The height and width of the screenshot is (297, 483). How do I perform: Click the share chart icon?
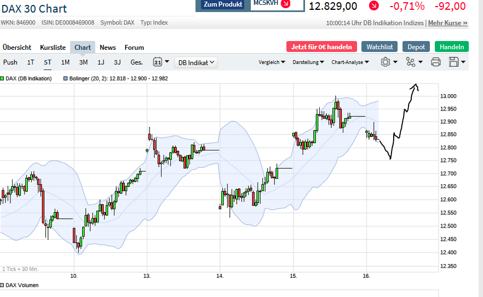coord(411,62)
